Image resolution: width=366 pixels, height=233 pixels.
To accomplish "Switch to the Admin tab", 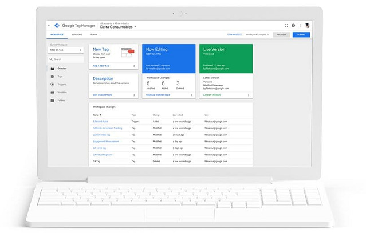I will click(x=94, y=35).
